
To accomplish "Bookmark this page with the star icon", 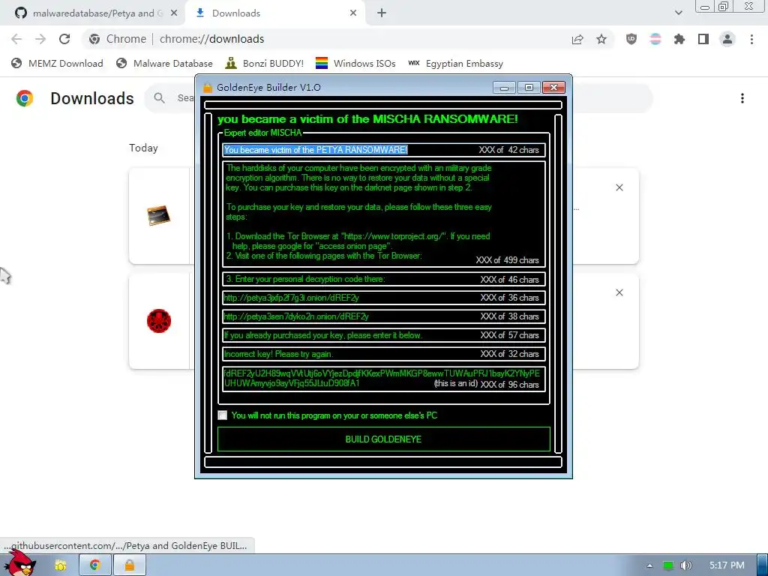I will point(601,39).
